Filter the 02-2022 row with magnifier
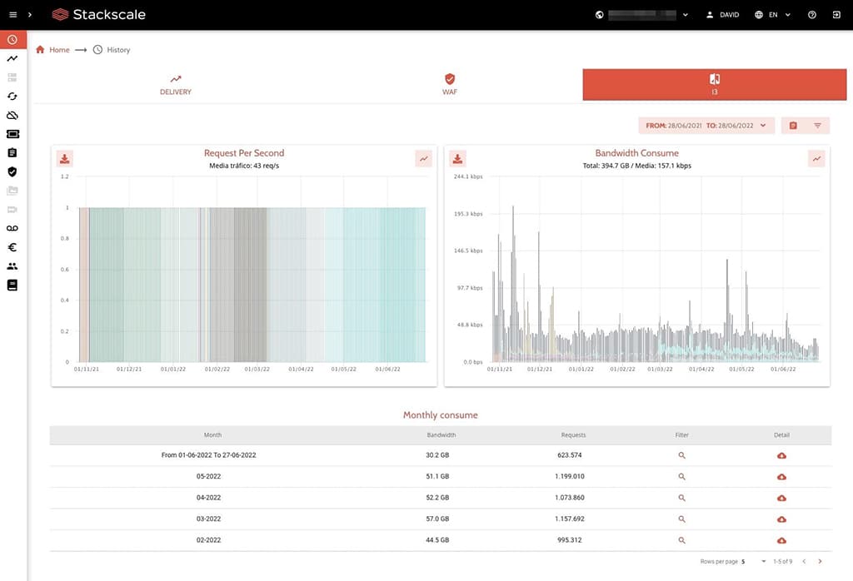The image size is (853, 581). pyautogui.click(x=681, y=540)
